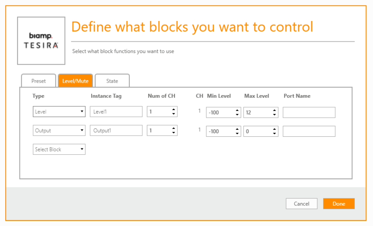Screen dimensions: 373x226
Task: Click the Level/Mute tab
Action: (x=75, y=81)
